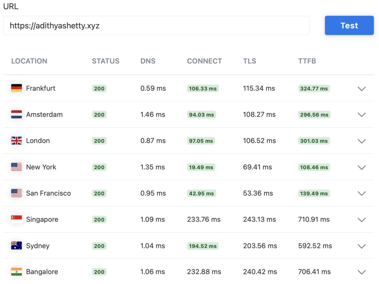Click the Singapore location name
The image size is (379, 284).
pos(42,220)
